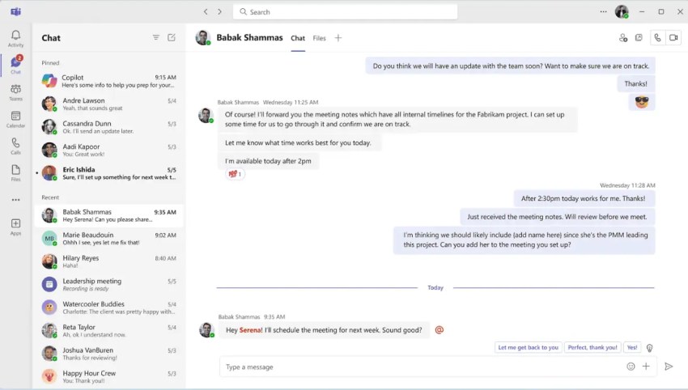The width and height of the screenshot is (688, 390).
Task: Open Copilot chat
Action: coord(108,81)
